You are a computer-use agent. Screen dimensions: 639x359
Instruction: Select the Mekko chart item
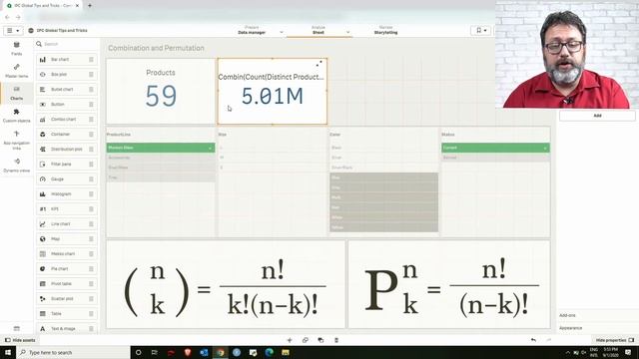(x=67, y=253)
